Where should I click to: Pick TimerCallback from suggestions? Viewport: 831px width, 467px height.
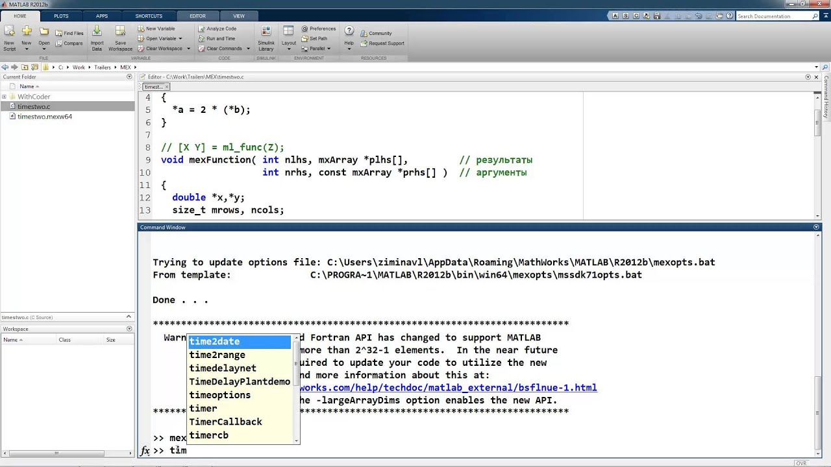pyautogui.click(x=240, y=422)
